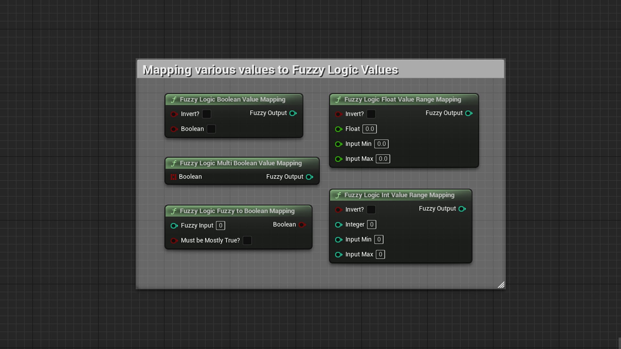Select Fuzzy Logic Boolean Value Mapping node title
Image resolution: width=621 pixels, height=349 pixels.
tap(233, 100)
